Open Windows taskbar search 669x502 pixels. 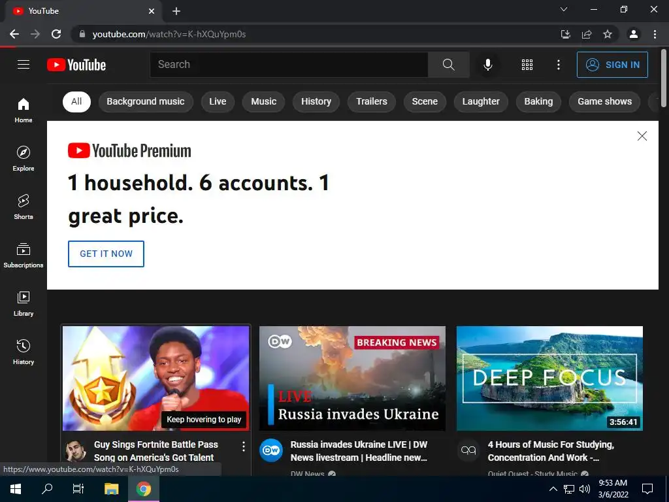click(x=47, y=489)
